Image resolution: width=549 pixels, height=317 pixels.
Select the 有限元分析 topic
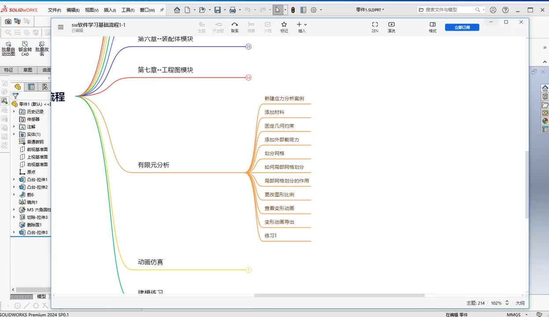[153, 165]
